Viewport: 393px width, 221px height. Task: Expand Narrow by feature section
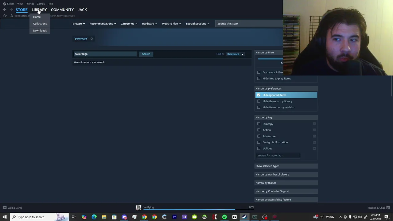[286, 183]
